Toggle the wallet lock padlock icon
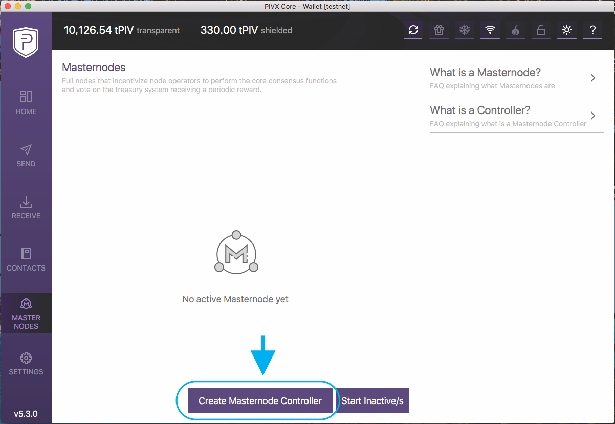Image resolution: width=615 pixels, height=424 pixels. pos(541,30)
